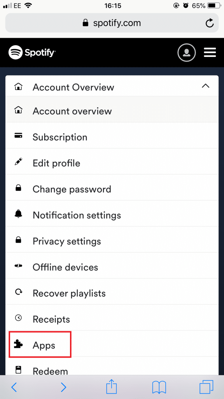Open Privacy settings
Screen dimensions: 224x399
coord(66,241)
